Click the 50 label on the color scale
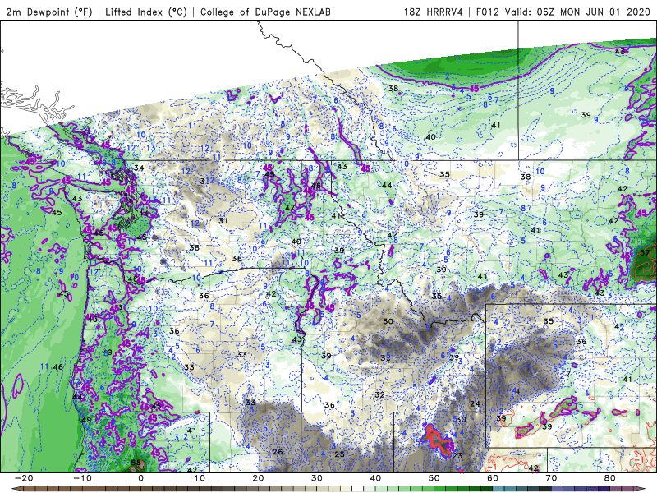657x493 pixels. 434,478
